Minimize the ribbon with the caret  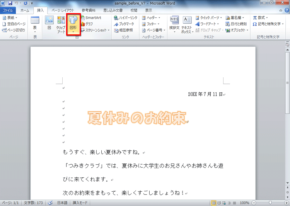point(281,10)
